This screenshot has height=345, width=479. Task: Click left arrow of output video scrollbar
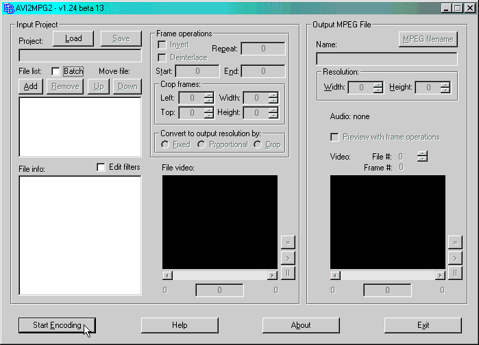click(335, 275)
